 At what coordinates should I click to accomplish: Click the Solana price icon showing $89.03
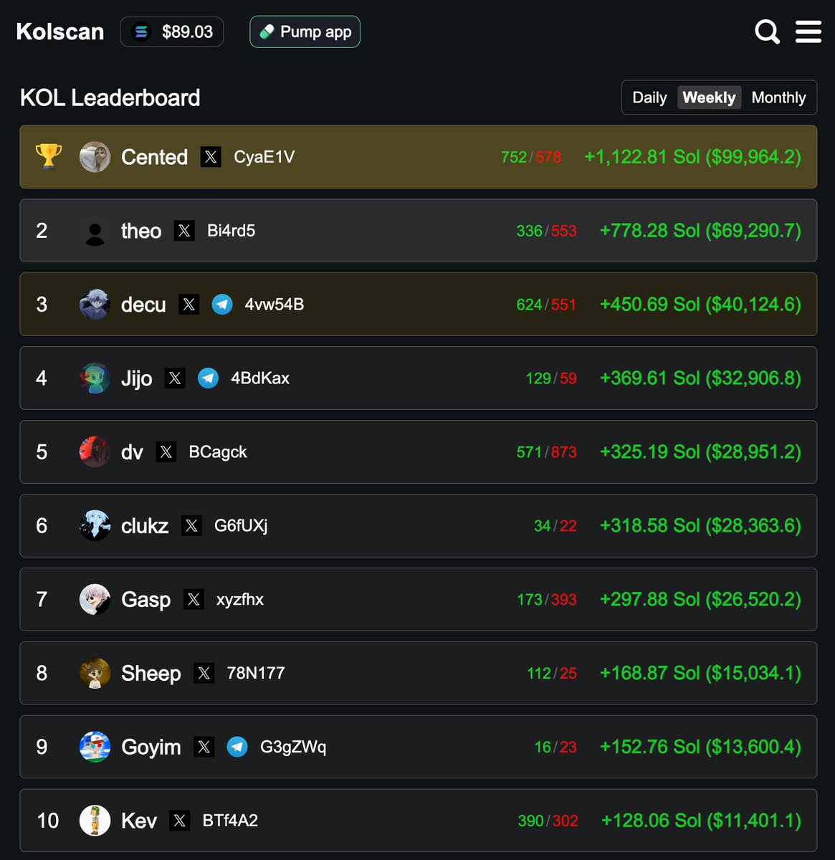click(x=141, y=32)
